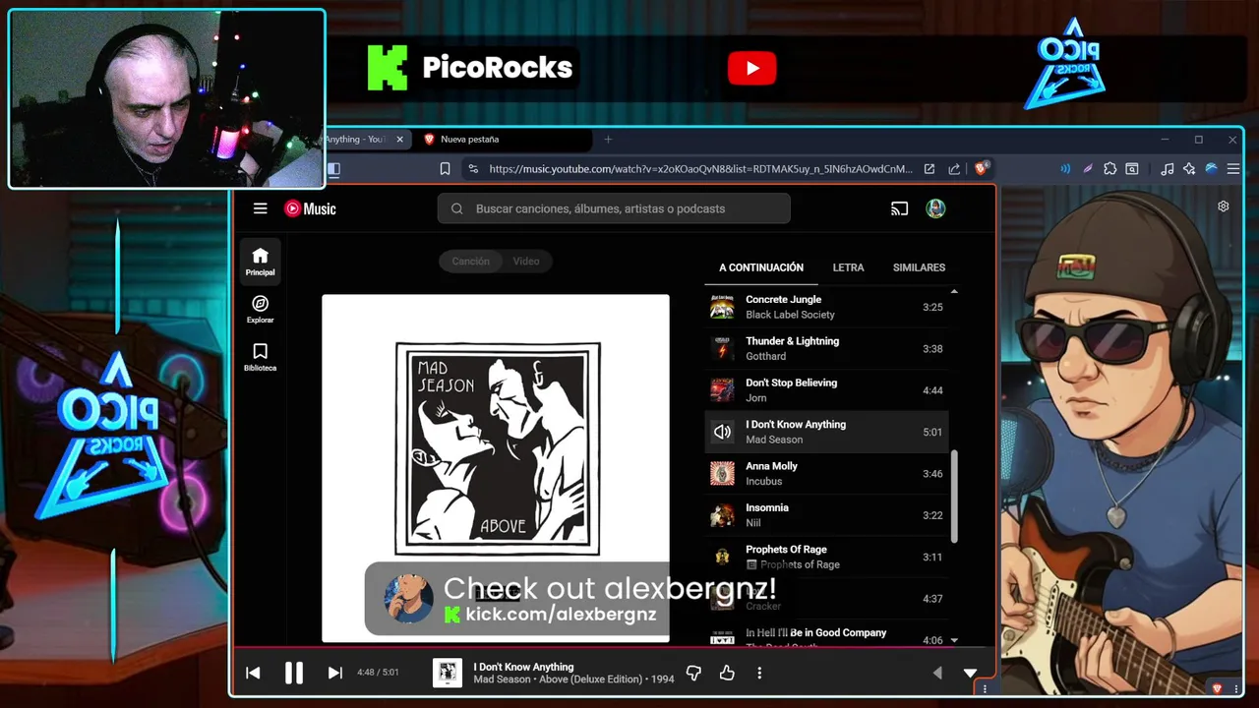Image resolution: width=1259 pixels, height=708 pixels.
Task: Dislike the song with thumbs down
Action: point(693,673)
